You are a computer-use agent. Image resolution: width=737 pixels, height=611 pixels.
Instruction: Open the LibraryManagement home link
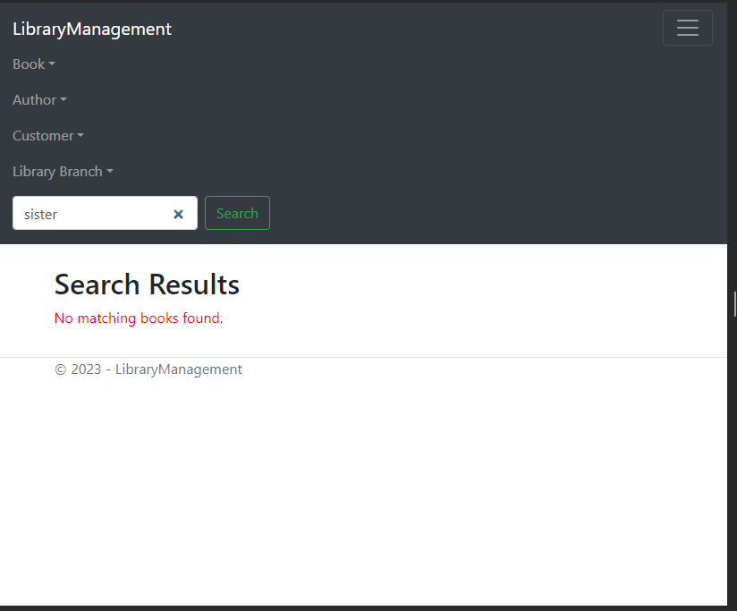(x=92, y=29)
